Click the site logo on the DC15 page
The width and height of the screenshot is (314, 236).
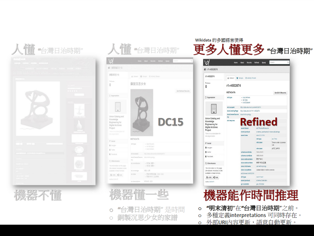tap(111, 61)
